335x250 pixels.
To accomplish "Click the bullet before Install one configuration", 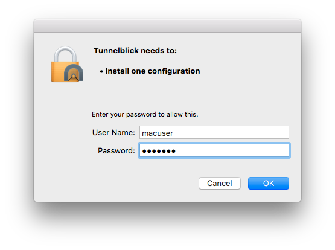I will (101, 72).
